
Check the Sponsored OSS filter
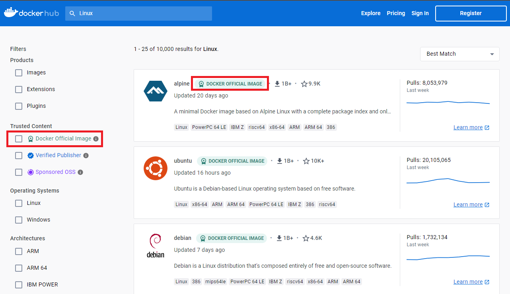19,172
